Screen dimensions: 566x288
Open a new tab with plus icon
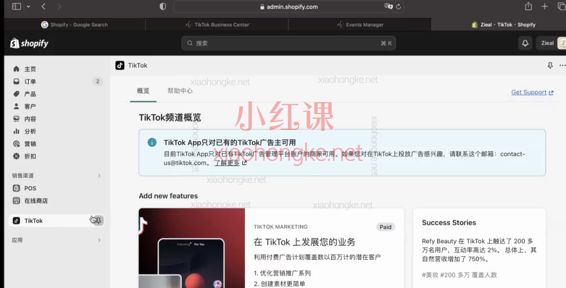(x=544, y=6)
